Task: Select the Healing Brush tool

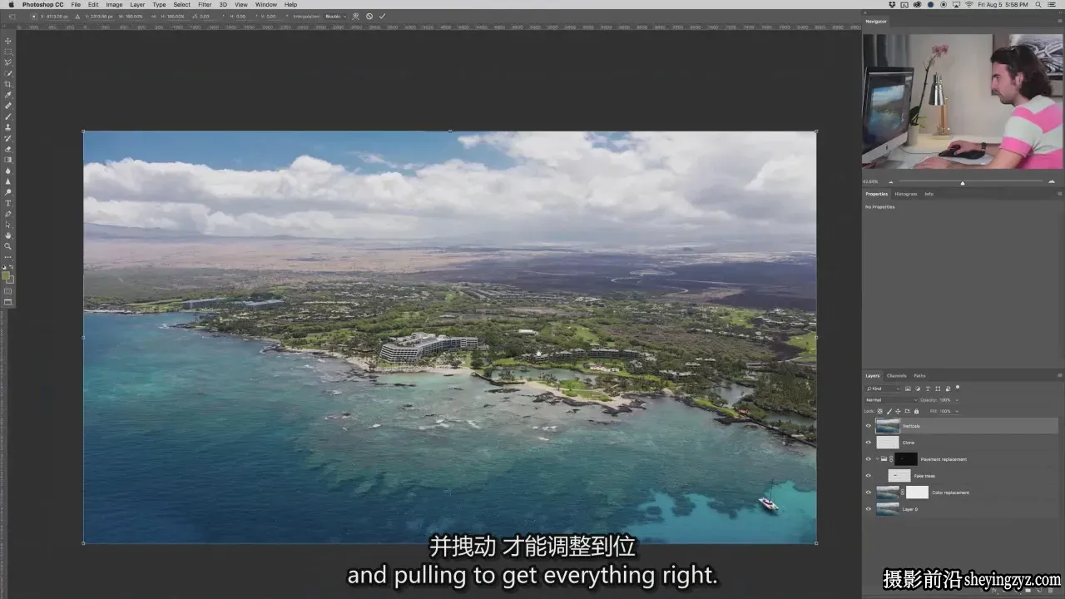Action: coord(8,106)
